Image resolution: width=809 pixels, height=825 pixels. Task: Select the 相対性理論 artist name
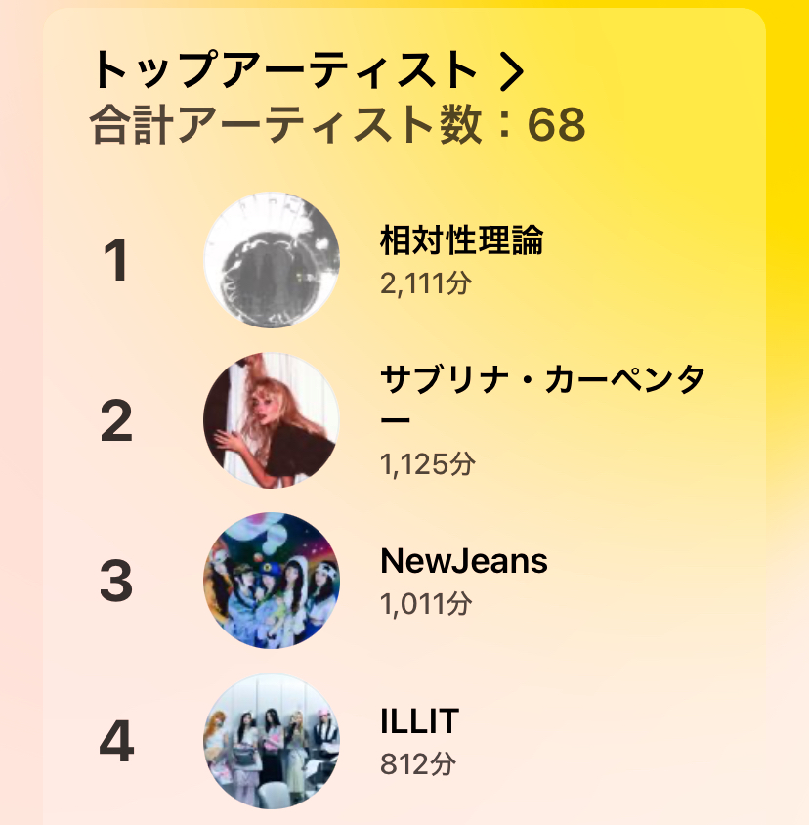coord(461,239)
